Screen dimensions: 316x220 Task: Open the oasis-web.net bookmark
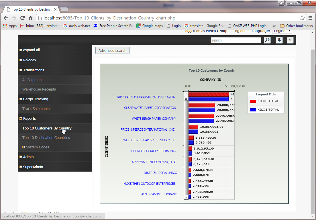coord(76,25)
